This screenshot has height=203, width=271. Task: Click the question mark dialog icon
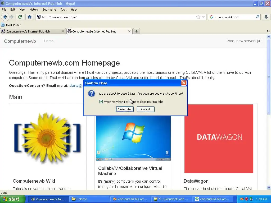click(91, 94)
